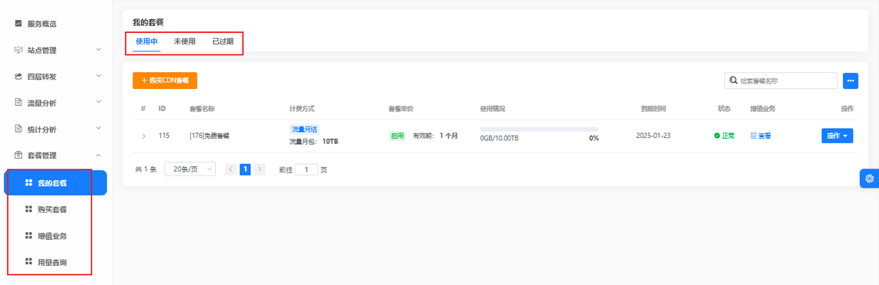The width and height of the screenshot is (879, 285).
Task: Open the blue 操作 dropdown button
Action: (x=837, y=136)
